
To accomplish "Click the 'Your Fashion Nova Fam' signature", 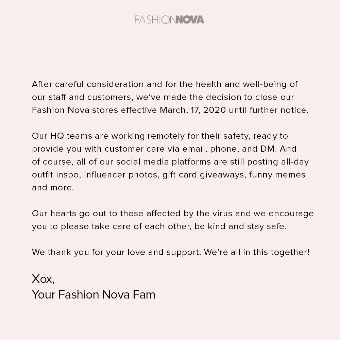I will point(94,294).
